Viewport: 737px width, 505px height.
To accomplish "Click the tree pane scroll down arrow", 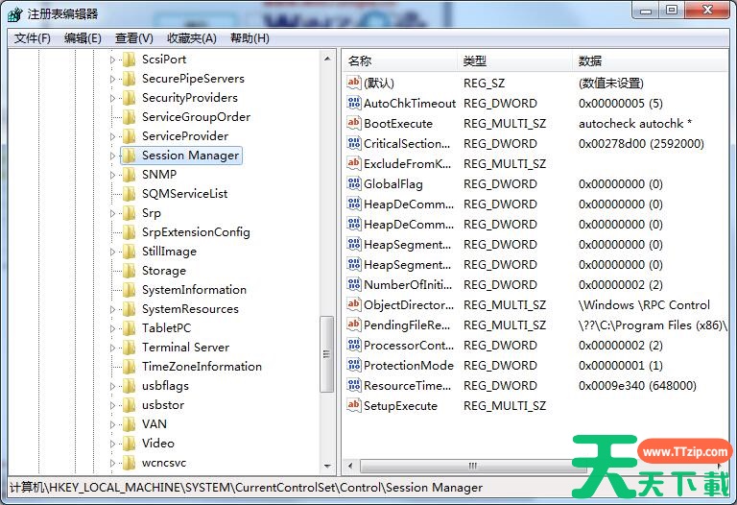I will point(327,467).
